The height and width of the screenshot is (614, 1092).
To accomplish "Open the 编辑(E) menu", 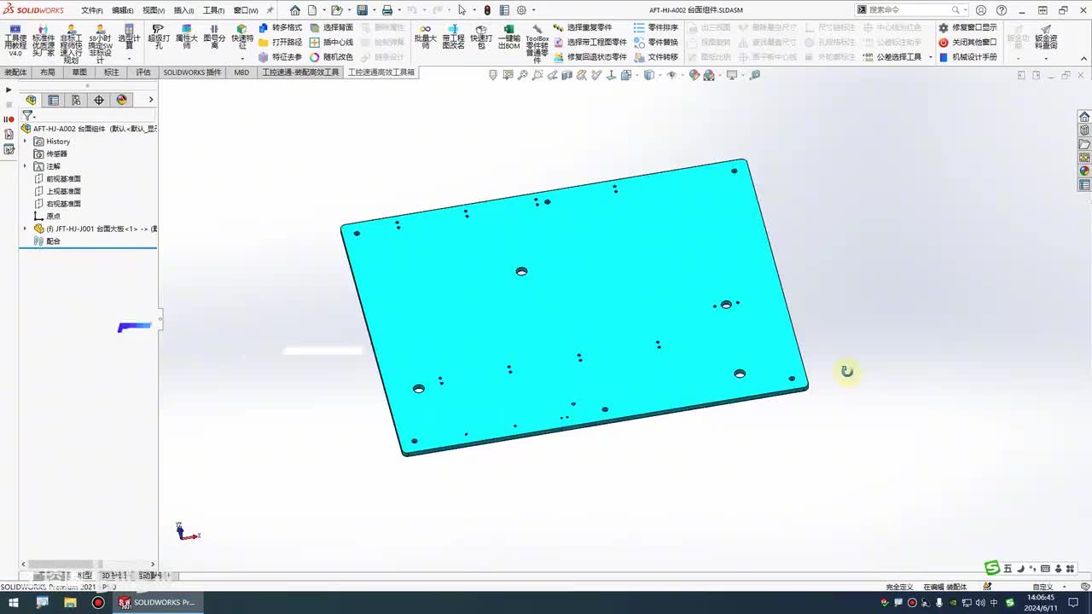I will tap(123, 10).
